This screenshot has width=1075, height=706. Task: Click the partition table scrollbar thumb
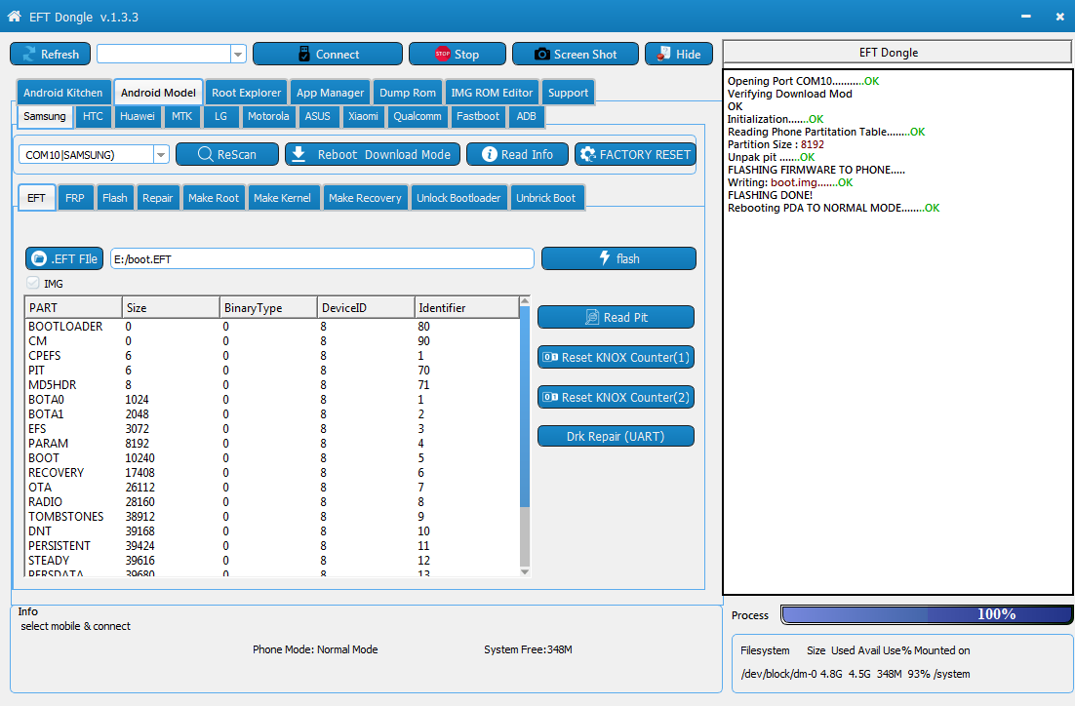[x=525, y=407]
